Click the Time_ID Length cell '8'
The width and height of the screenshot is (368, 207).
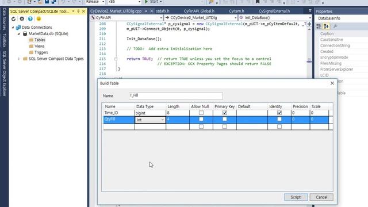pos(178,113)
